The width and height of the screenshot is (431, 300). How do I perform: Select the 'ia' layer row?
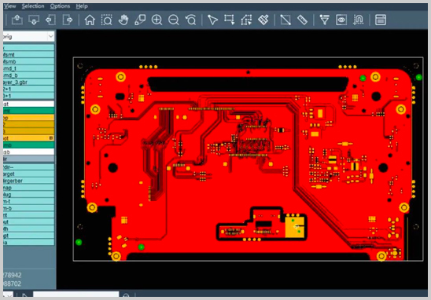pyautogui.click(x=28, y=243)
